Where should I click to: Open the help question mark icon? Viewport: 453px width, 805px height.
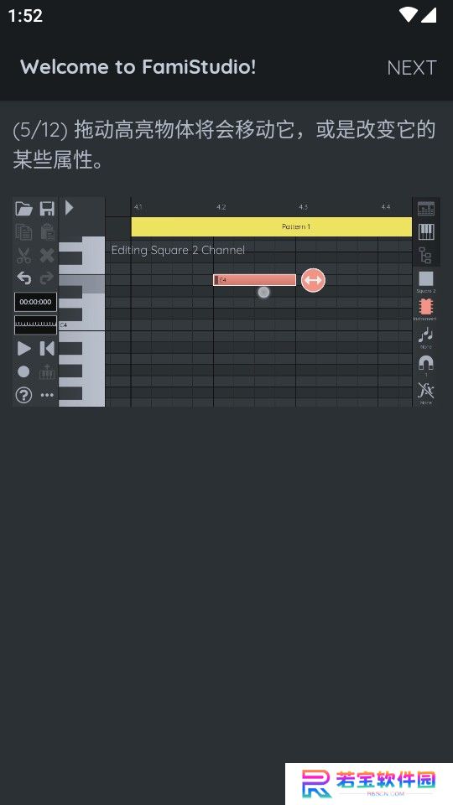23,395
